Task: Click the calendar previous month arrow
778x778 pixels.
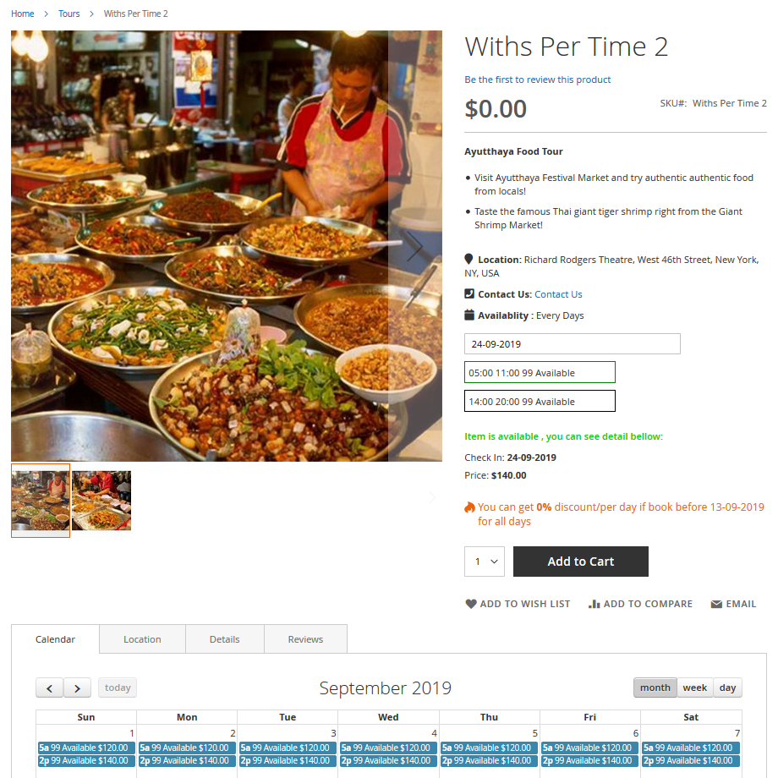Action: pyautogui.click(x=50, y=688)
